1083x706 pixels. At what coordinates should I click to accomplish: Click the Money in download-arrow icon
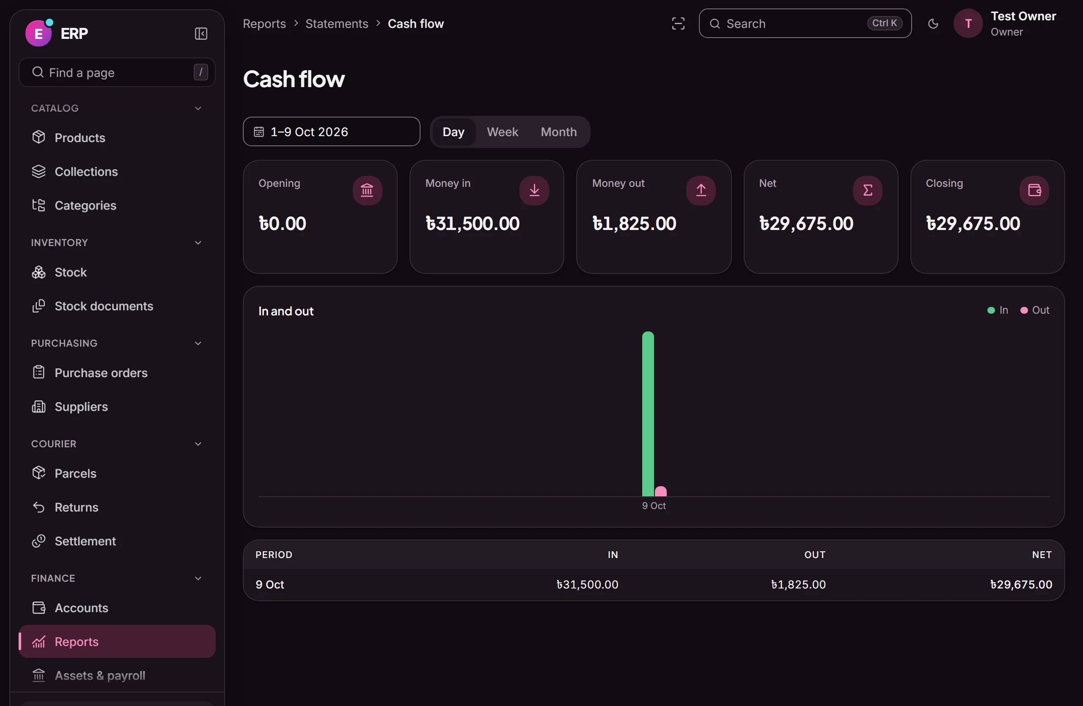[534, 191]
